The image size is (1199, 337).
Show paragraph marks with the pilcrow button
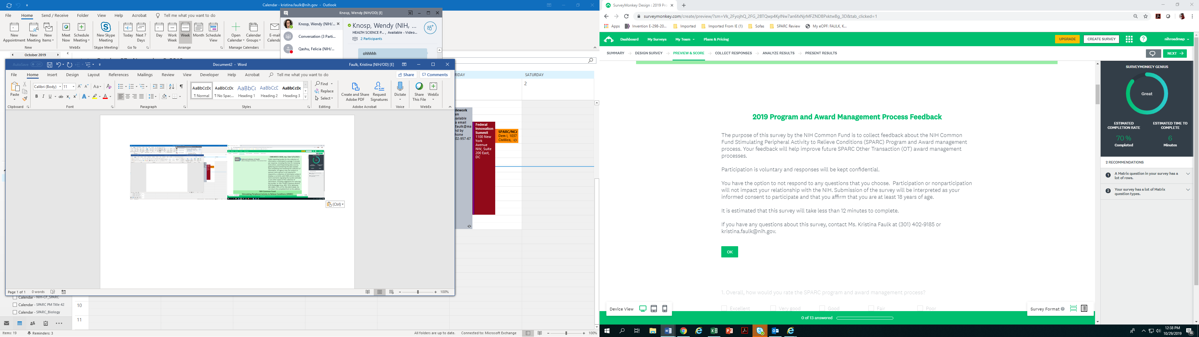pos(181,86)
